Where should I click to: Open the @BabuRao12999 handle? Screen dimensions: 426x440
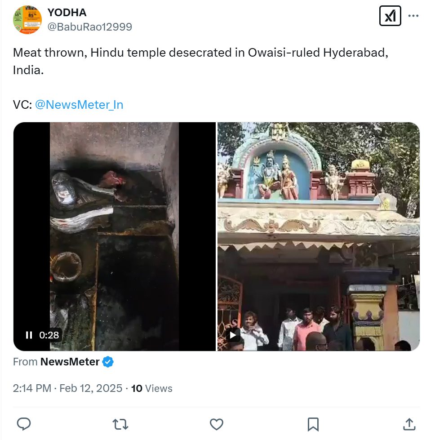click(x=89, y=27)
